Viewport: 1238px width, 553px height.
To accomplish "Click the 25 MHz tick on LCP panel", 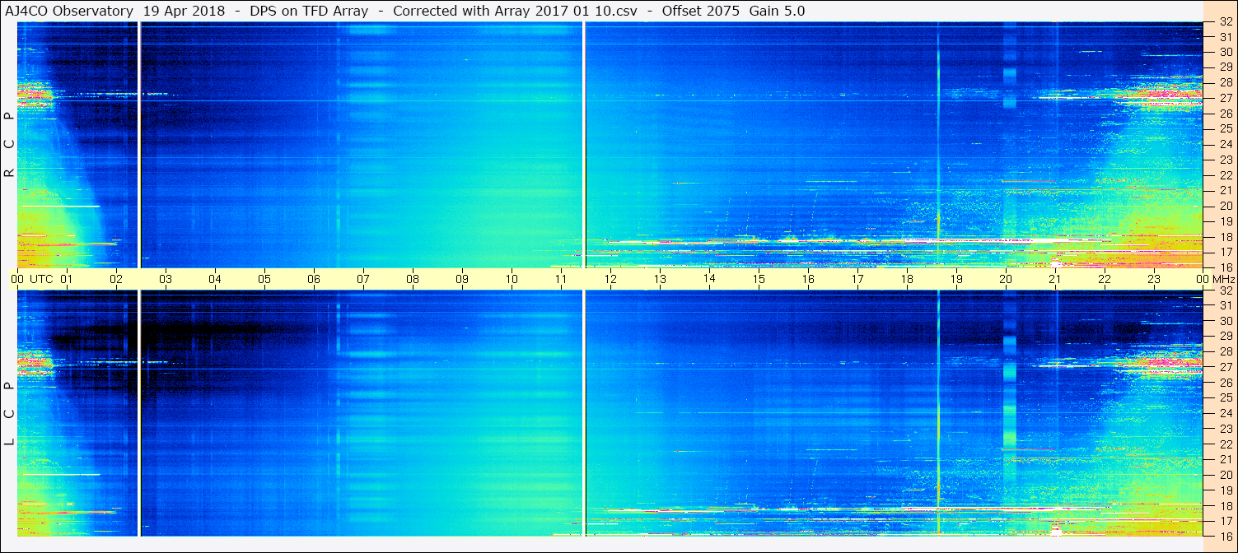I will pyautogui.click(x=1225, y=398).
